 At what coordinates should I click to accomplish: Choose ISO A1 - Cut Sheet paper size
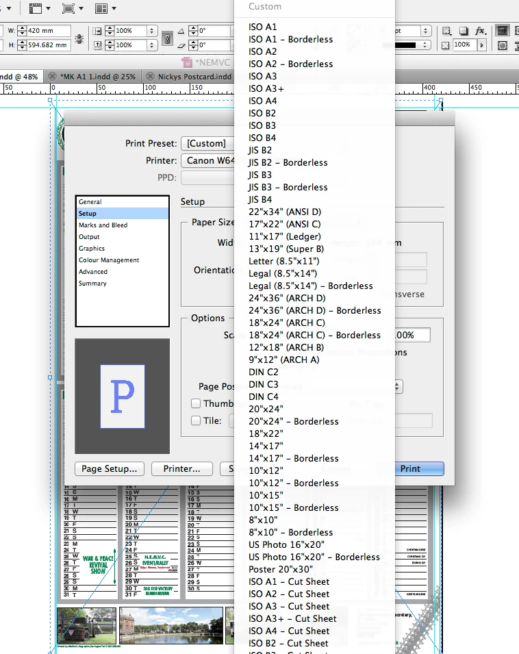(315, 582)
